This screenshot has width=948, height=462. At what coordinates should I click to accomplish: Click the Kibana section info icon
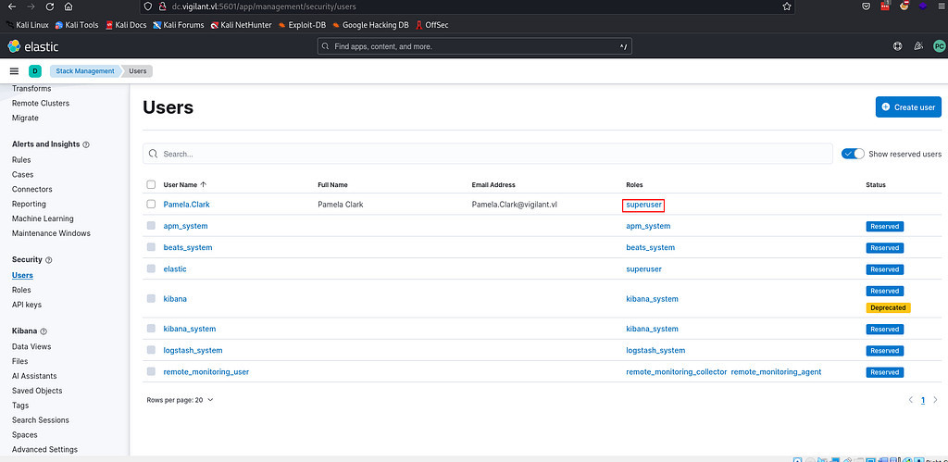[44, 331]
